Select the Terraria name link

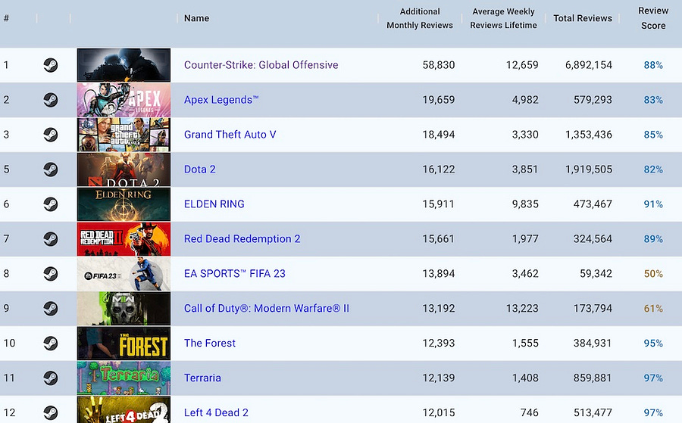202,378
